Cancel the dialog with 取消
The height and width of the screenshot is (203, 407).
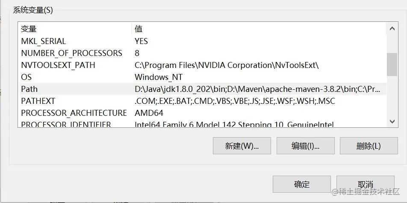point(365,184)
